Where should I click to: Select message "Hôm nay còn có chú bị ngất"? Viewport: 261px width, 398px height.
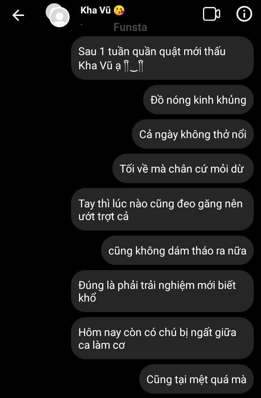[162, 338]
